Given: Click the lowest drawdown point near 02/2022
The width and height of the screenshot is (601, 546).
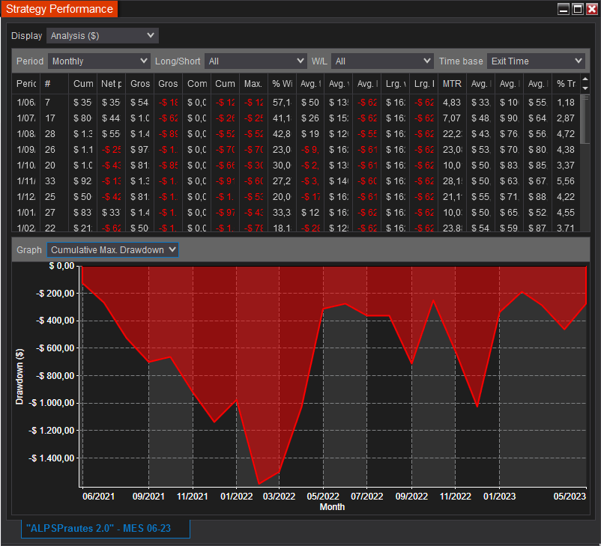Looking at the screenshot, I should pyautogui.click(x=259, y=484).
